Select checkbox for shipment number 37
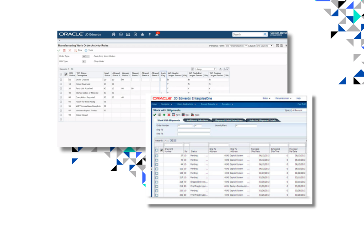Screen dimensions: 364x227 157,155
